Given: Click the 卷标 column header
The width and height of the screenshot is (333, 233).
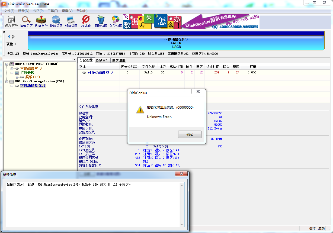Looking at the screenshot, I should pos(99,67).
